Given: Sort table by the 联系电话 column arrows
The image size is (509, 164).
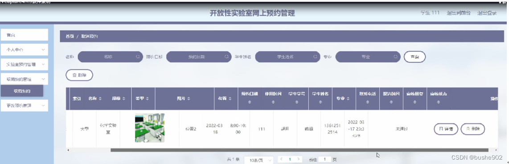Looking at the screenshot, I should [x=367, y=102].
